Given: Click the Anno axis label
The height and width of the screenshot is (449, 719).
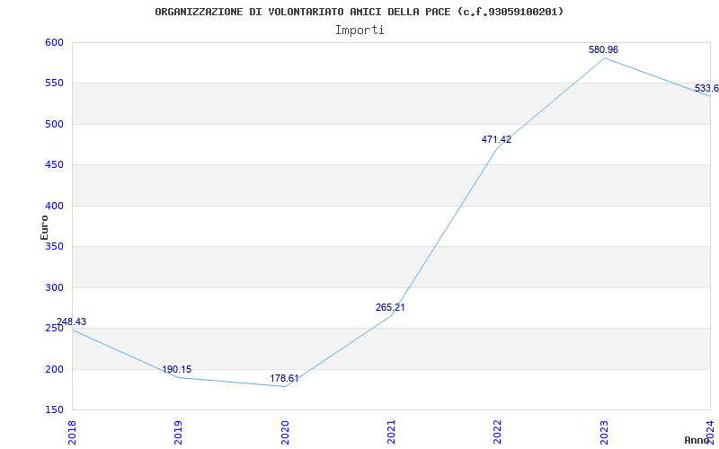Looking at the screenshot, I should (697, 440).
